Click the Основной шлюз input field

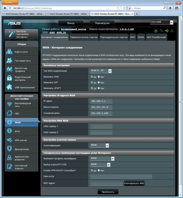(101, 113)
